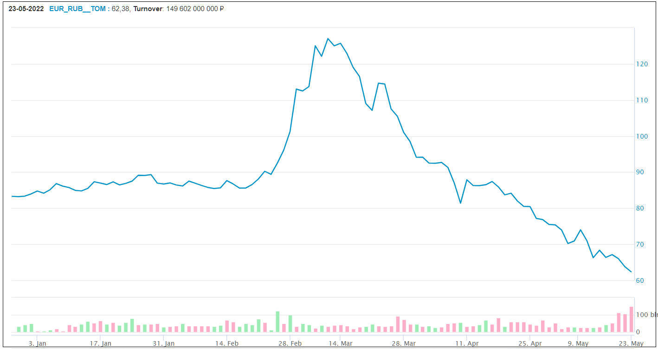Click the '14. Feb' date axis label
Screen dimensions: 658x349
coord(227,343)
